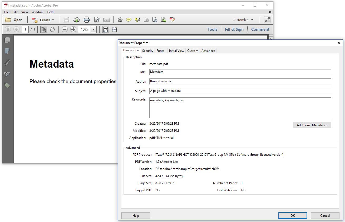Send file by email via envelope icon
The height and width of the screenshot is (222, 345).
[x=107, y=20]
